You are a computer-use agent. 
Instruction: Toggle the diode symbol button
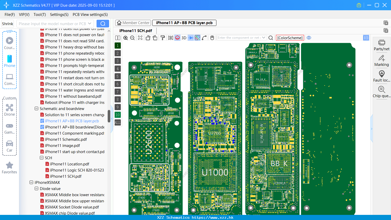click(191, 38)
